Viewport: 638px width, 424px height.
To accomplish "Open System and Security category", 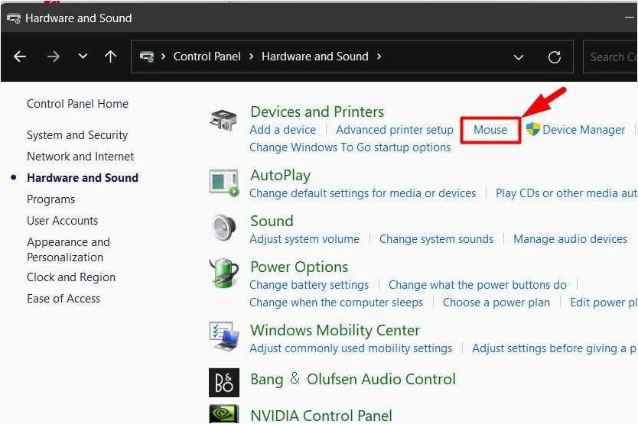I will (x=77, y=135).
